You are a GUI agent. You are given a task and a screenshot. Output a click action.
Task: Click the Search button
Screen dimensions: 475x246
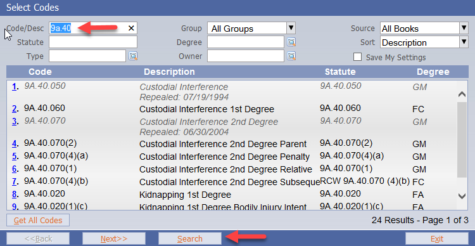[190, 239]
